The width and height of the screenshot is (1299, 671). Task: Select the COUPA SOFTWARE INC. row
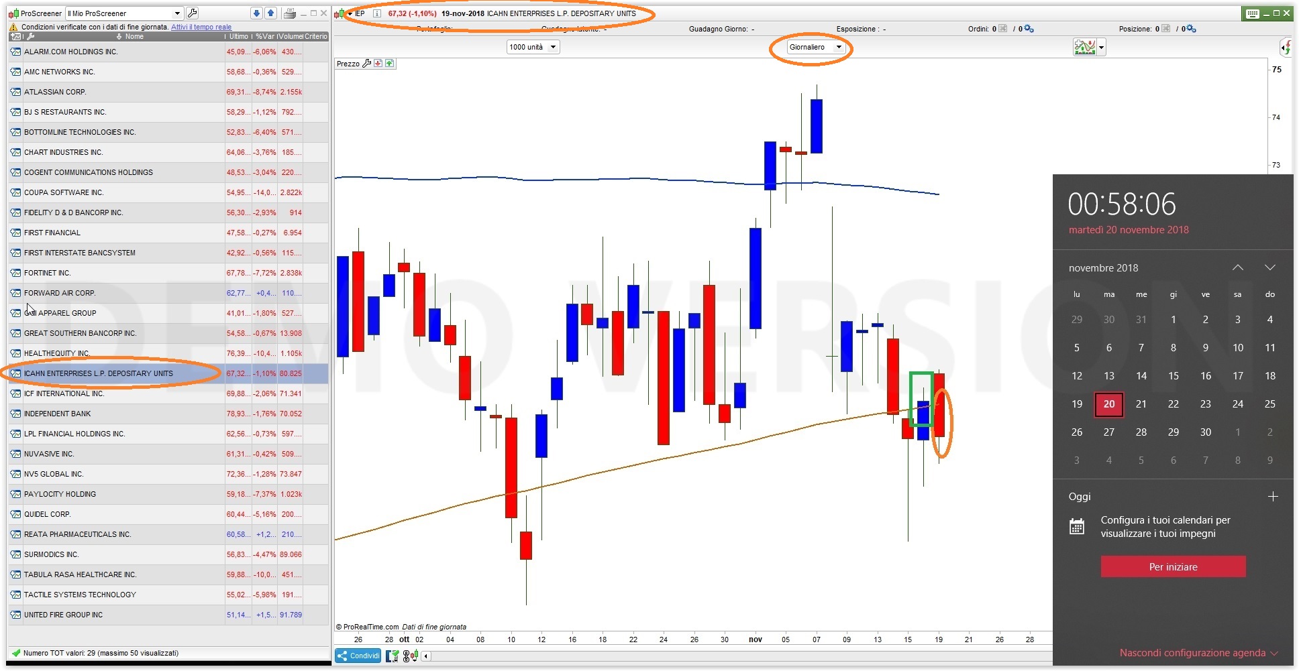(x=168, y=192)
